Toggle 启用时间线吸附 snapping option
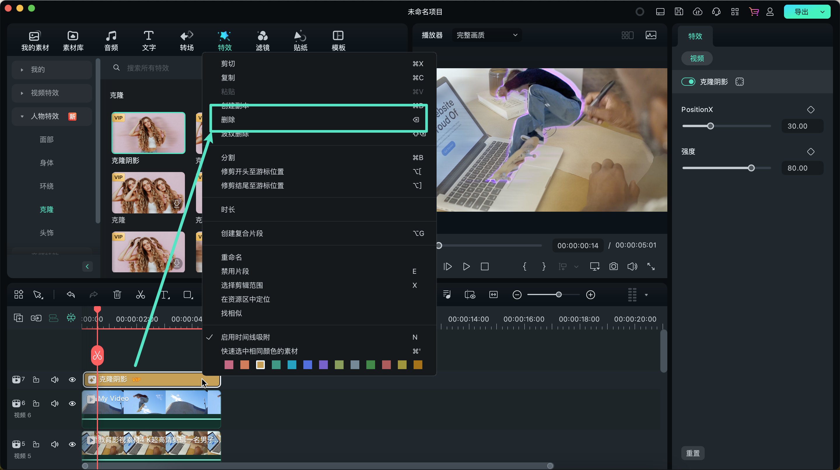 pyautogui.click(x=319, y=337)
